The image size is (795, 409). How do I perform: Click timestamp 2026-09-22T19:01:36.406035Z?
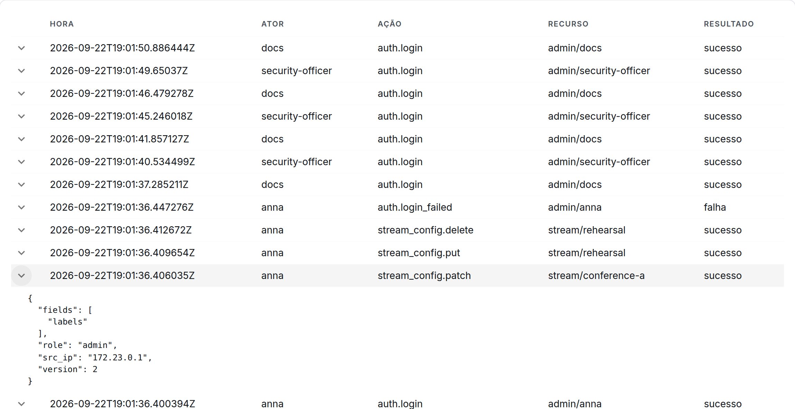[122, 276]
